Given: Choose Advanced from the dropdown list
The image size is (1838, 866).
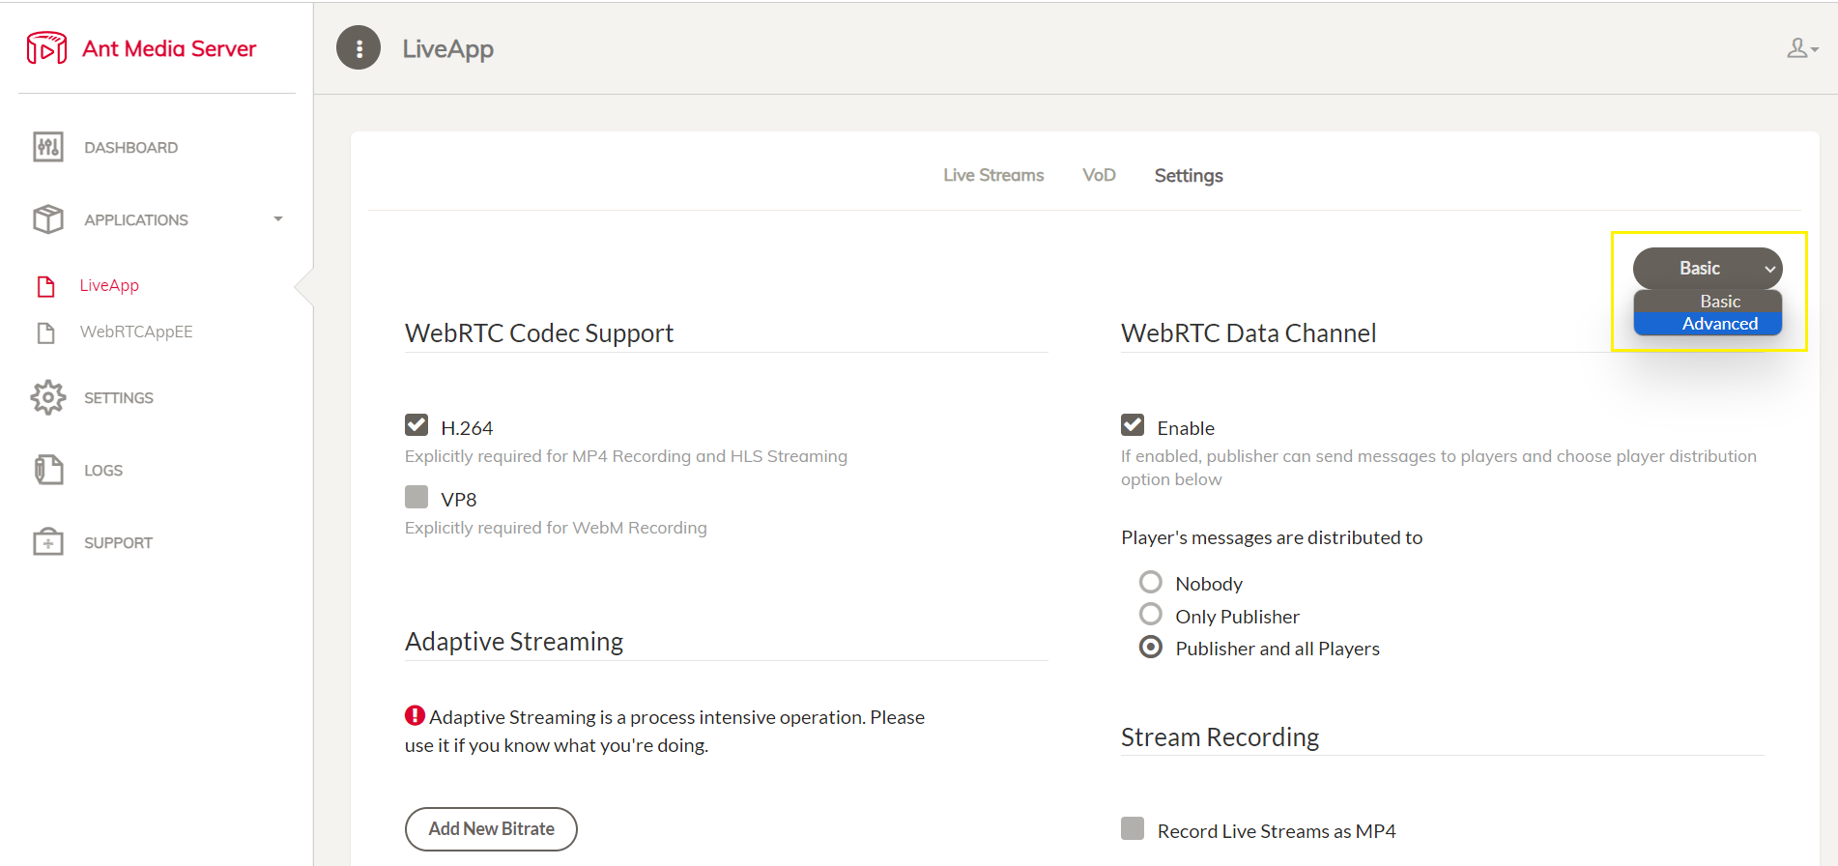Looking at the screenshot, I should (x=1708, y=324).
